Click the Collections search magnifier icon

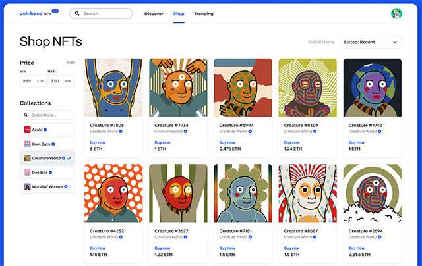pyautogui.click(x=27, y=115)
